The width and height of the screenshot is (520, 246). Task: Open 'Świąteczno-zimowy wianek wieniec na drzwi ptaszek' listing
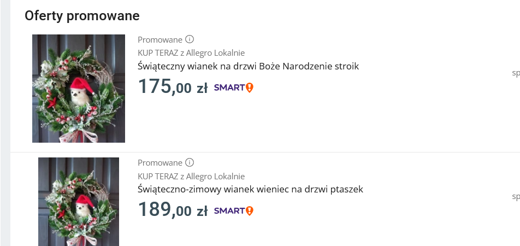pos(250,189)
